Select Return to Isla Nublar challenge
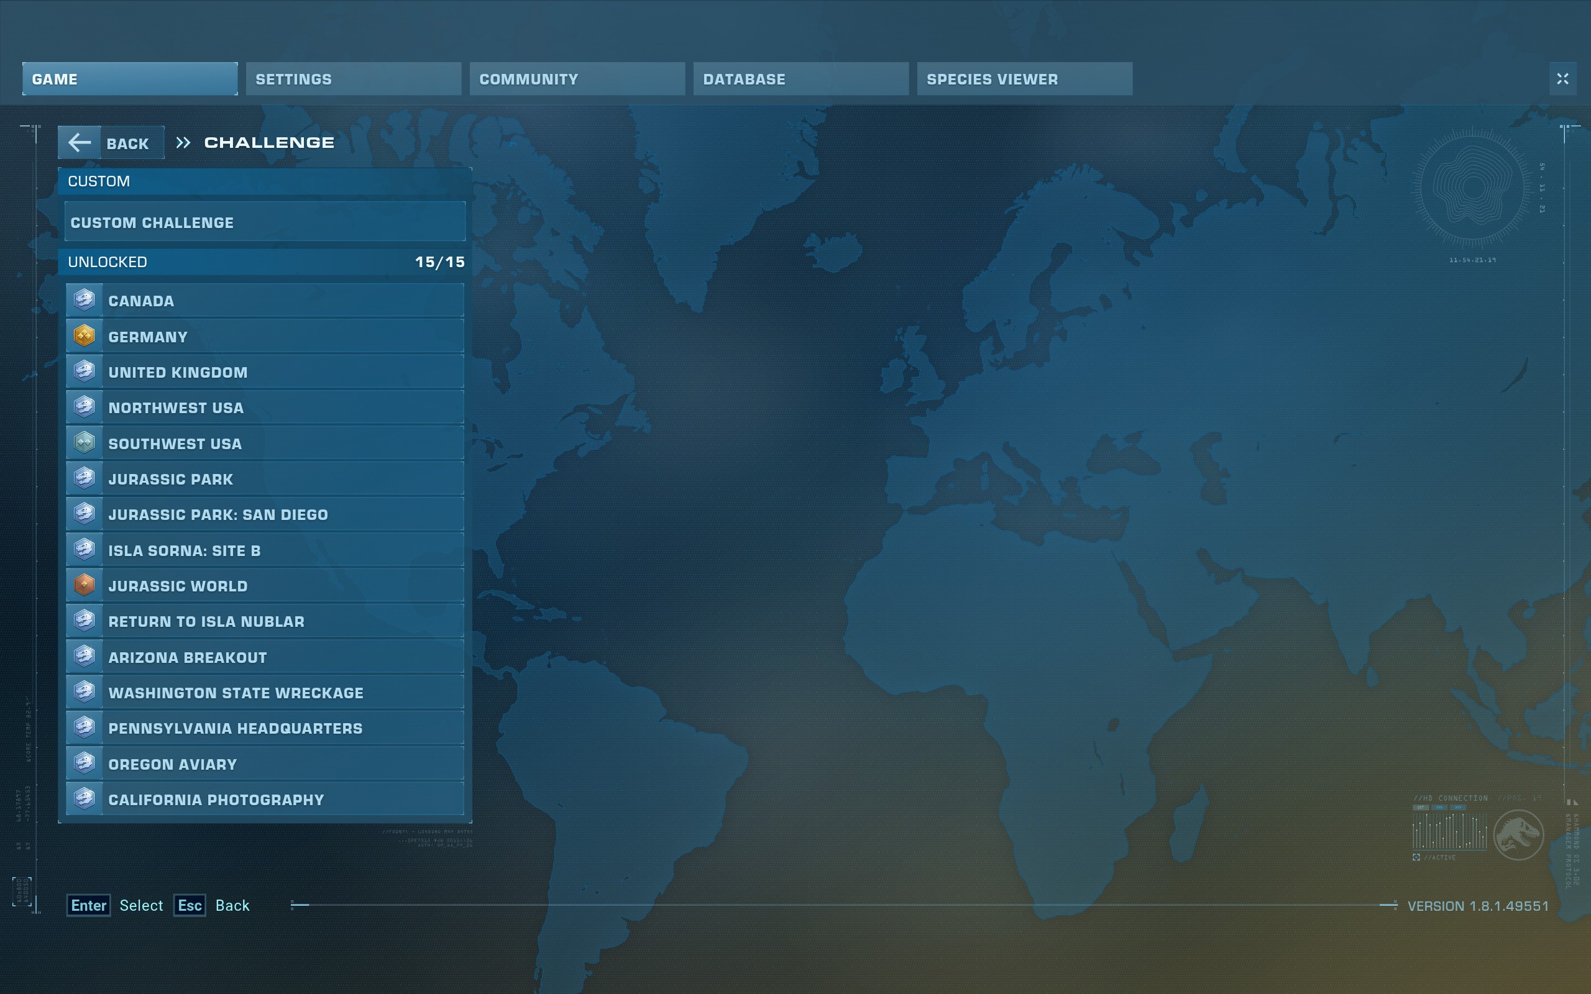This screenshot has height=994, width=1591. pyautogui.click(x=265, y=621)
